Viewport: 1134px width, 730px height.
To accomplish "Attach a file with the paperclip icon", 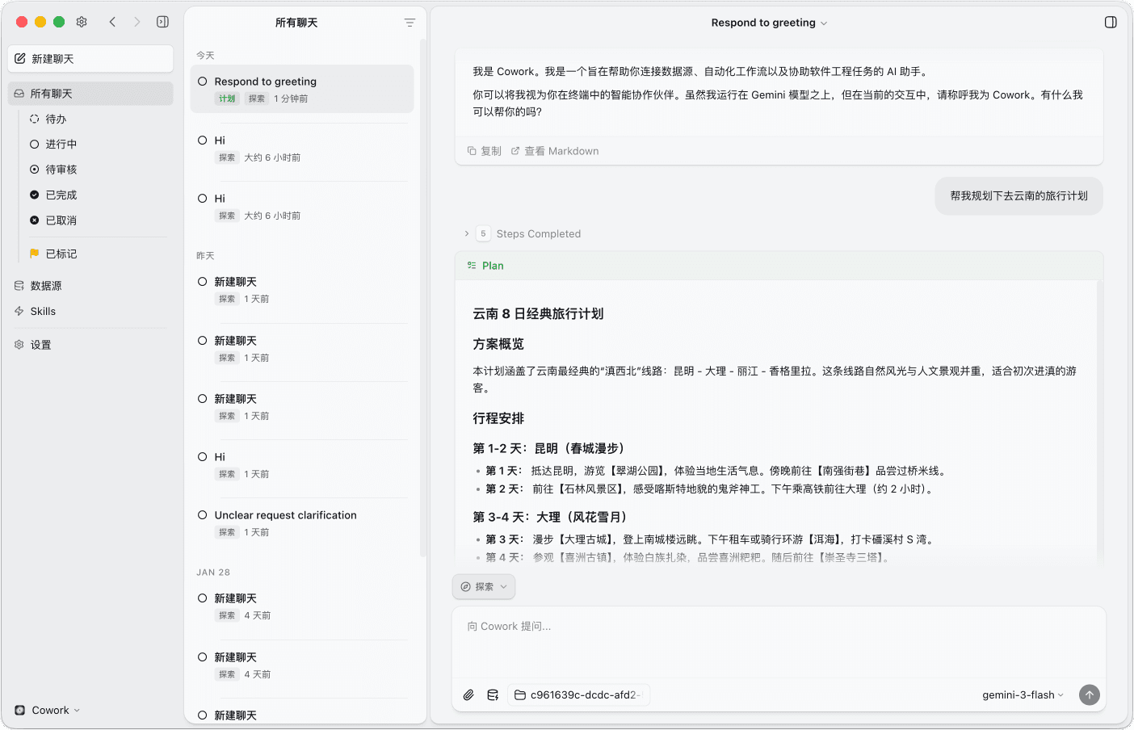I will [x=468, y=694].
